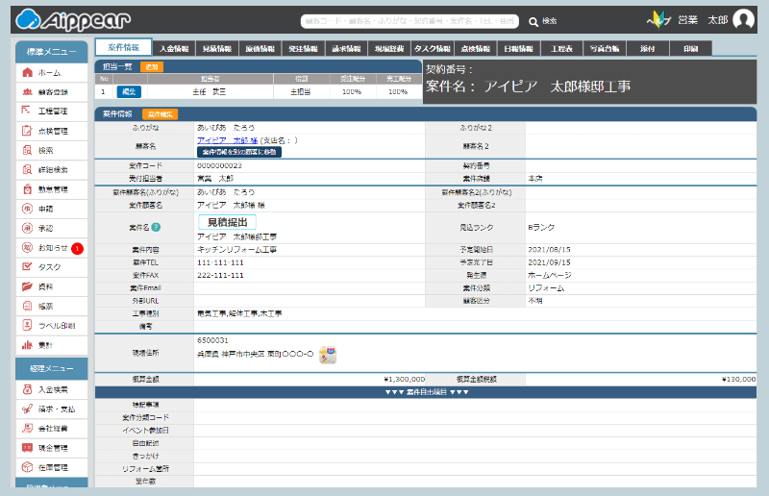Open the map icon beside the site address

point(327,355)
